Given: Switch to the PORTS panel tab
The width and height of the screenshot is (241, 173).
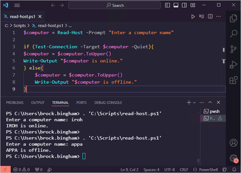Looking at the screenshot, I should 81,103.
